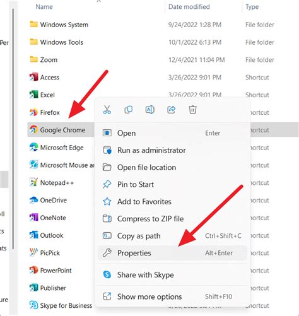Click the Microsoft Edge shortcut icon

pyautogui.click(x=33, y=147)
